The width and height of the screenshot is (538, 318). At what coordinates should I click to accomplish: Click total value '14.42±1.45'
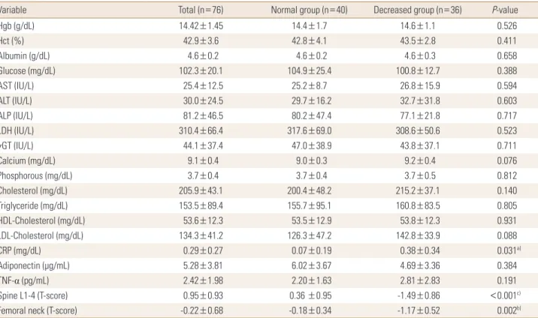pyautogui.click(x=201, y=25)
